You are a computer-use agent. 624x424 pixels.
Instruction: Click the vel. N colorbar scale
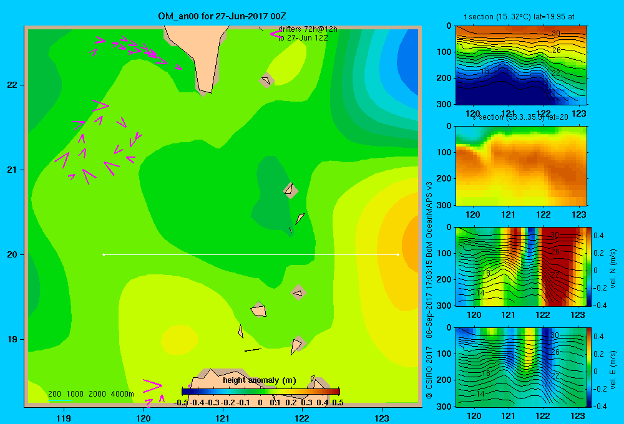point(590,266)
